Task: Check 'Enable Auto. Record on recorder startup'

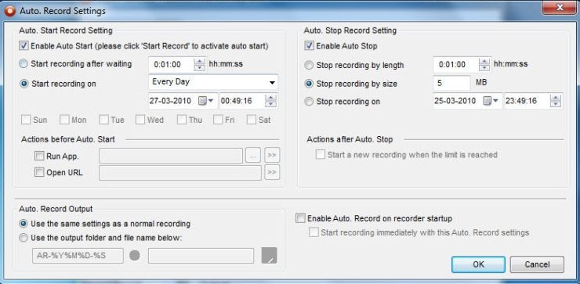Action: pyautogui.click(x=300, y=218)
